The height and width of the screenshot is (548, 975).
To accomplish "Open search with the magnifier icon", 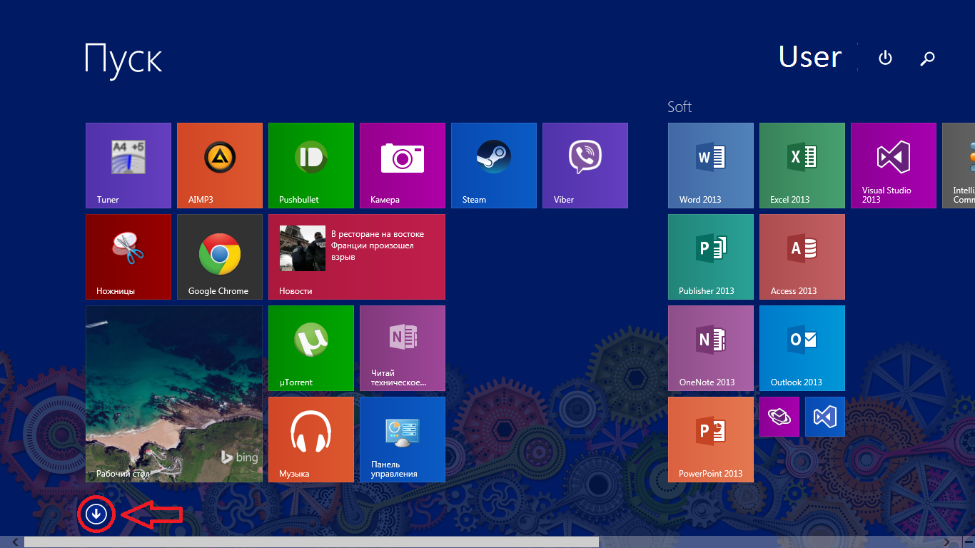I will pyautogui.click(x=928, y=59).
